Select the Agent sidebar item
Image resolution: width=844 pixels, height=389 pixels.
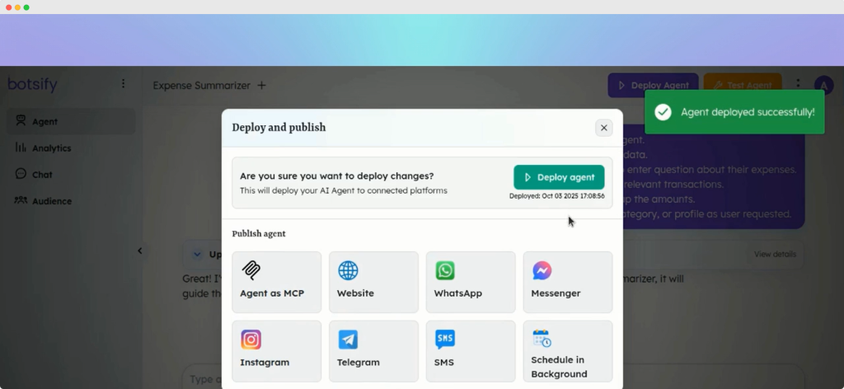pos(45,122)
